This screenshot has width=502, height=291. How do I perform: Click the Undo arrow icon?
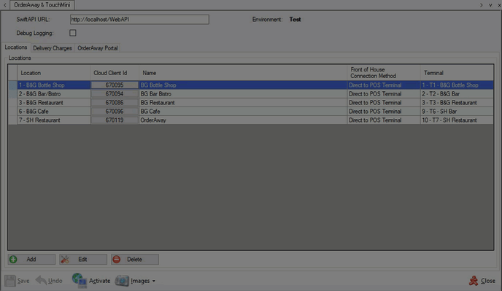click(x=41, y=280)
